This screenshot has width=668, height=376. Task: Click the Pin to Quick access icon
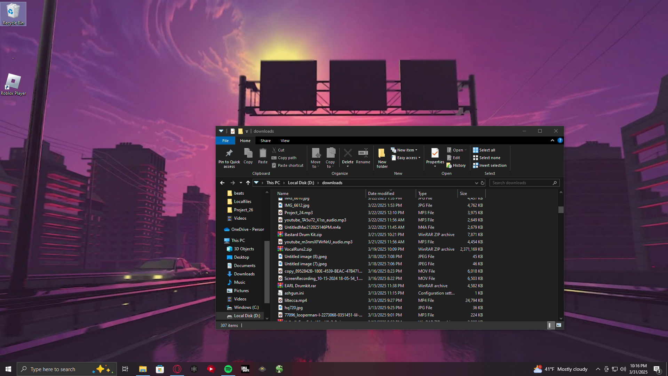pos(229,154)
